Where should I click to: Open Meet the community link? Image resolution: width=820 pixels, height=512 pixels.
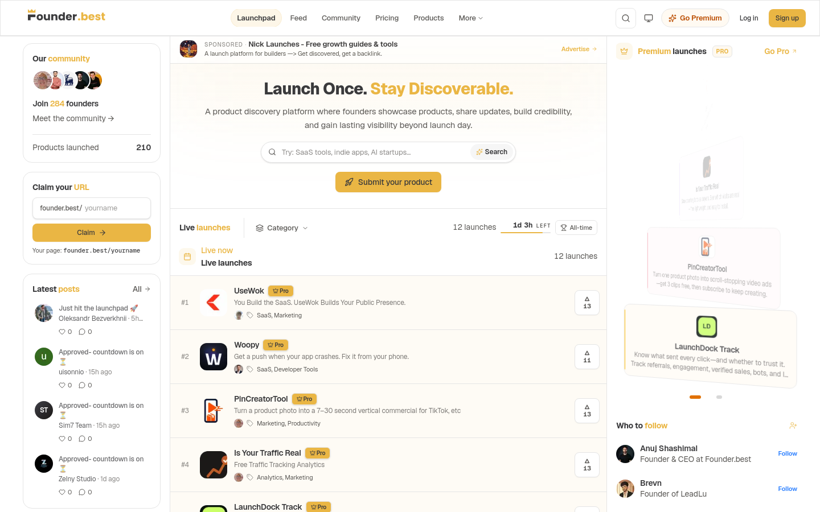tap(73, 118)
